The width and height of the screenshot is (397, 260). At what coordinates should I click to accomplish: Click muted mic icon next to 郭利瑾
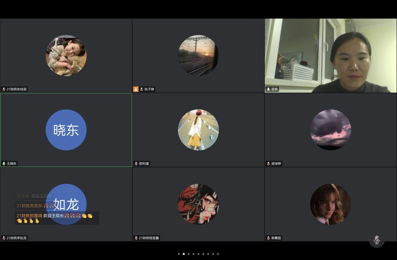[136, 164]
